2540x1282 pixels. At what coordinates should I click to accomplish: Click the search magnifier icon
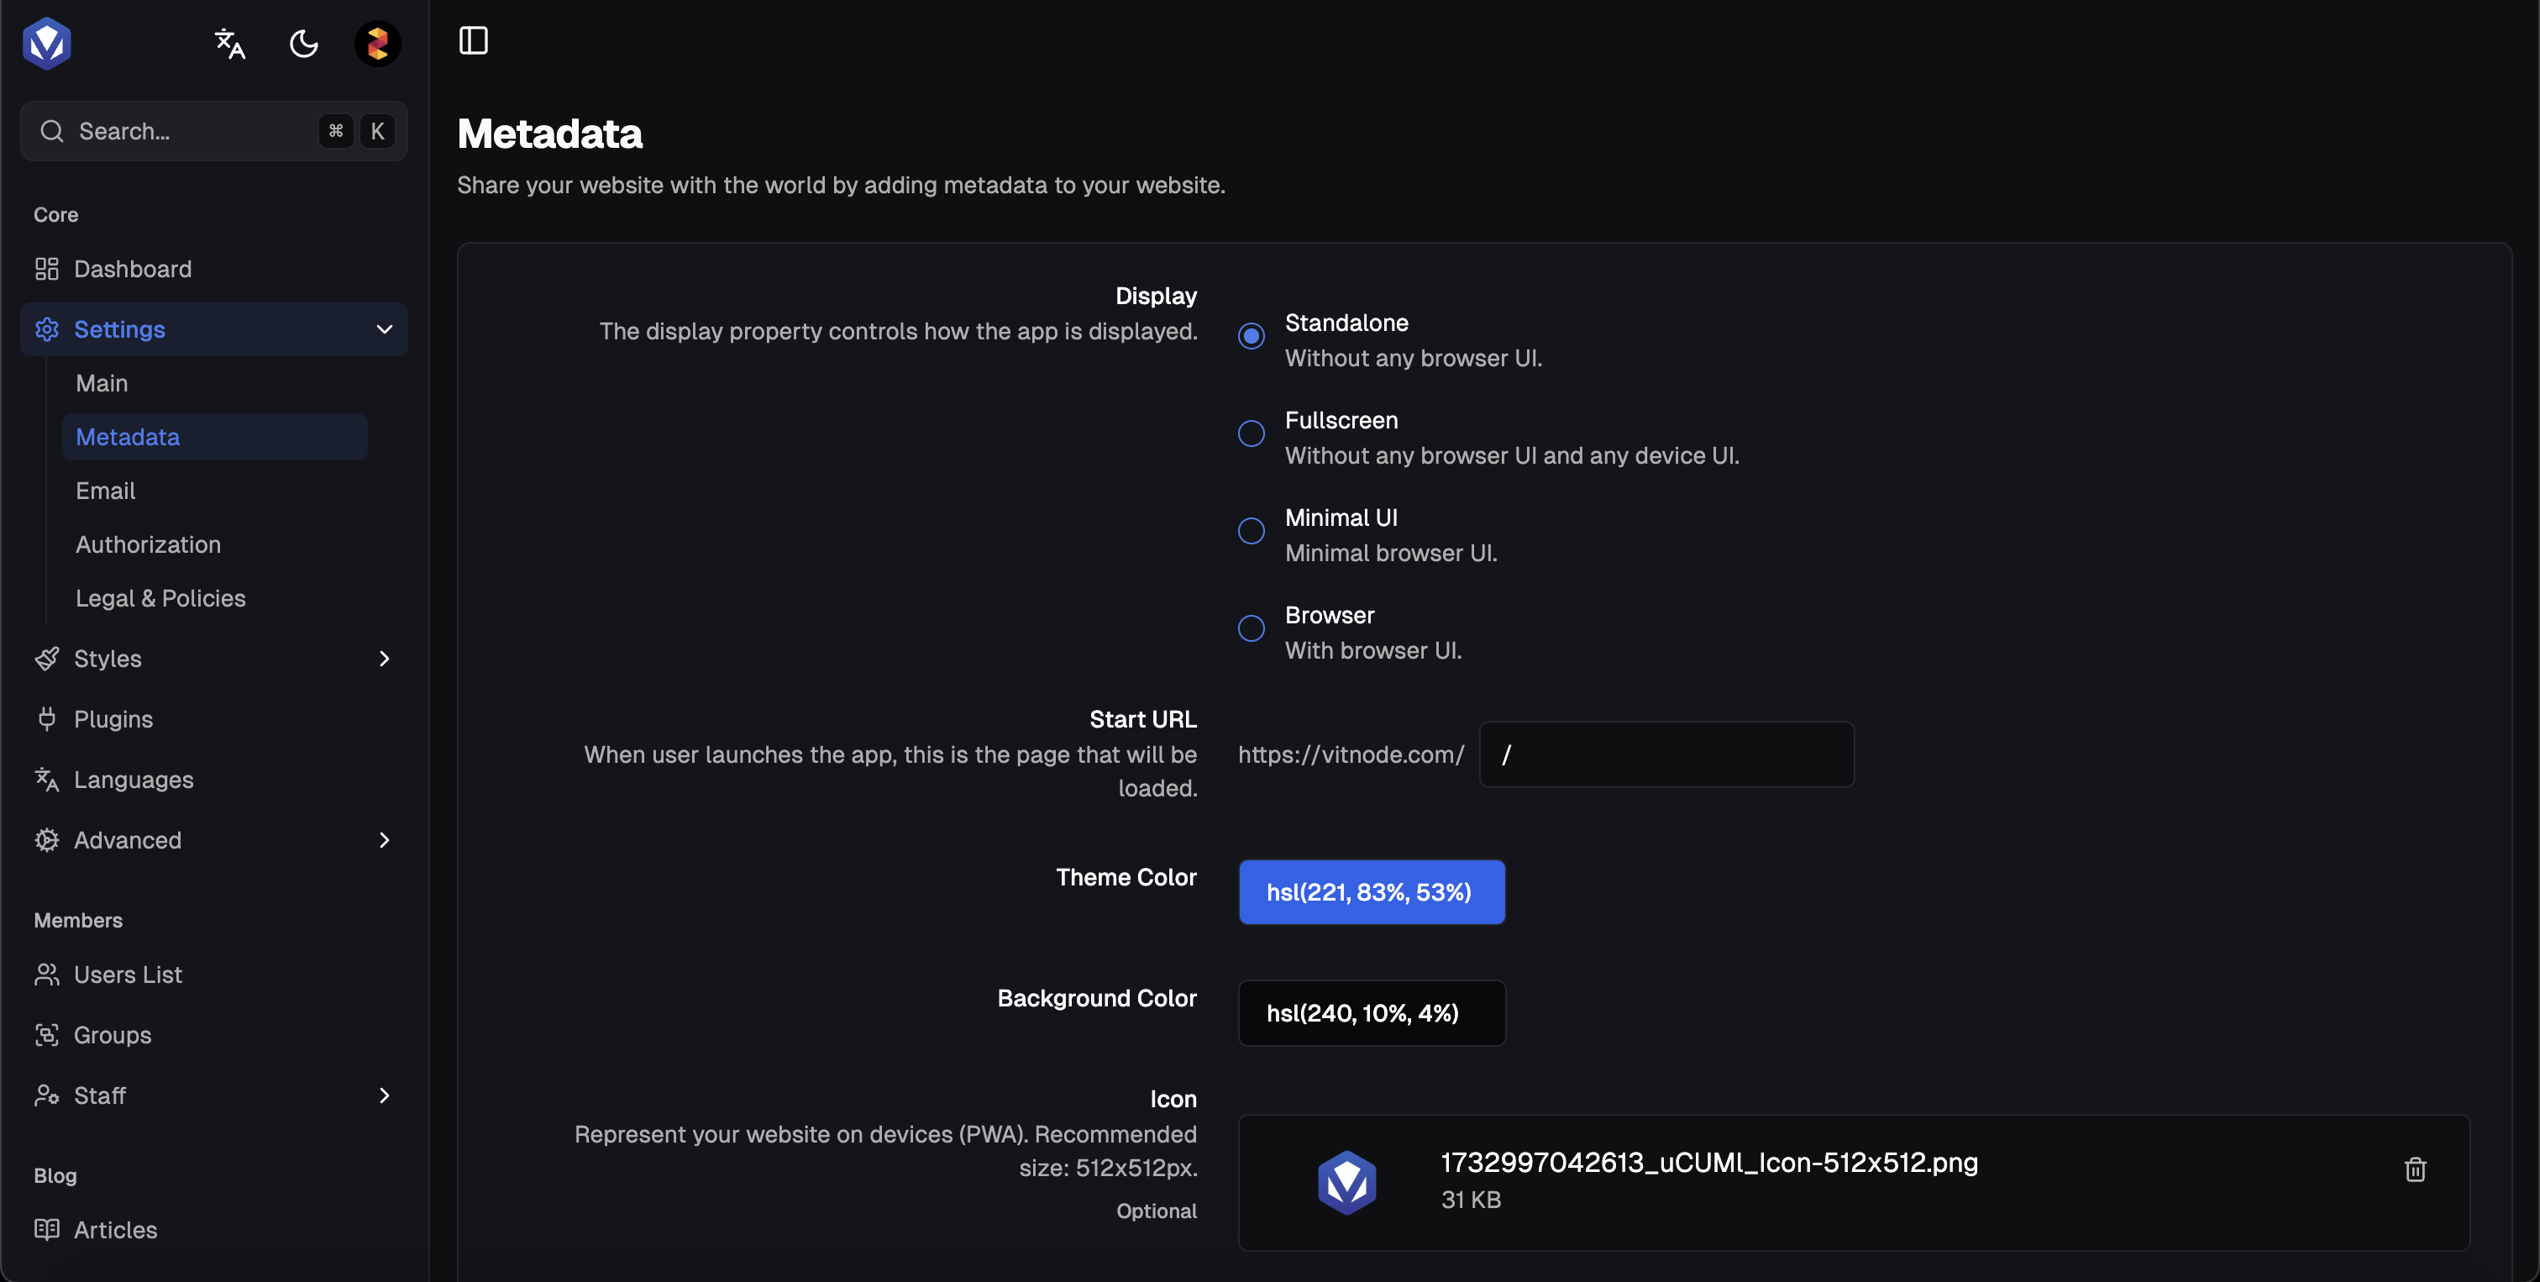coord(52,131)
